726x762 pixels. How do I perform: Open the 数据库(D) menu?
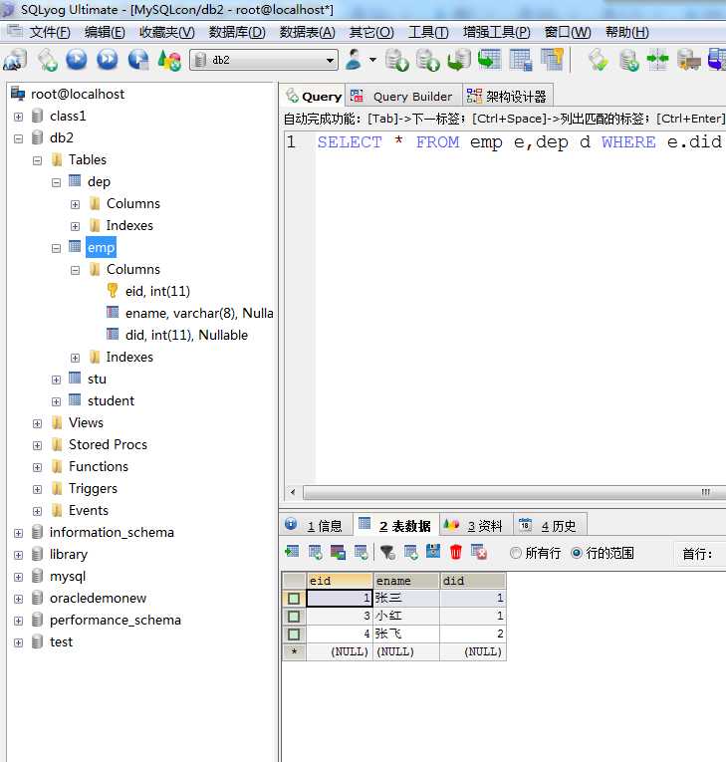237,33
